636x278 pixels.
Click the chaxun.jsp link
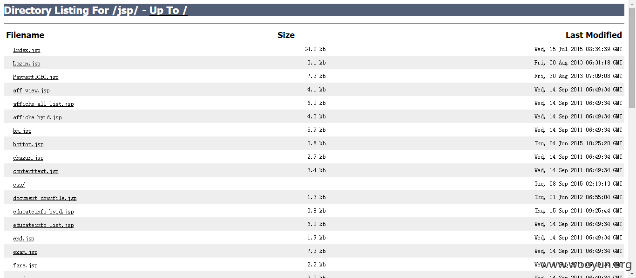click(x=28, y=158)
